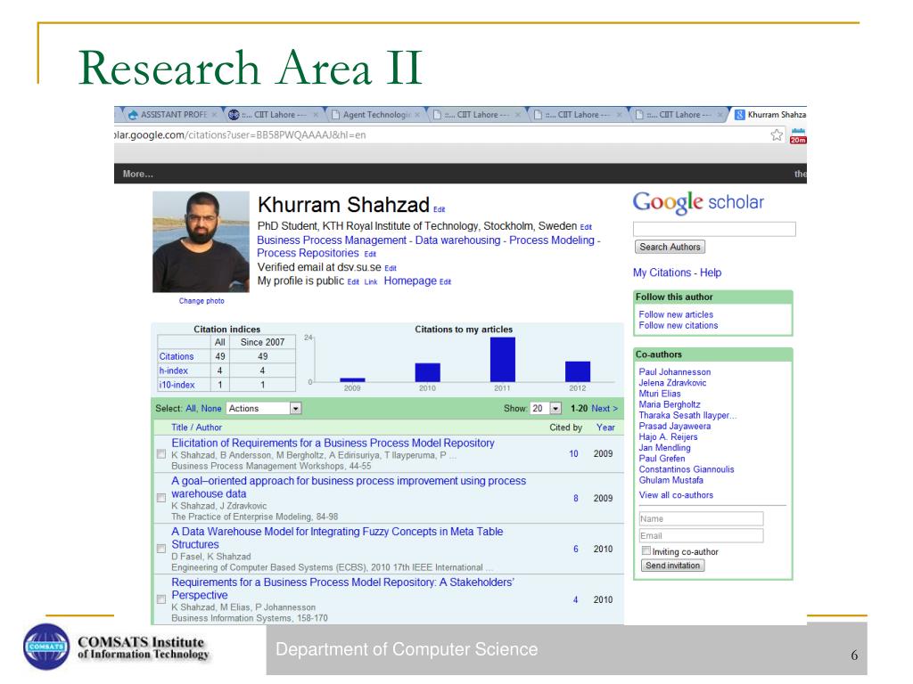Check the Elicitation of Requirements article box
Image resolution: width=913 pixels, height=684 pixels.
tap(161, 454)
